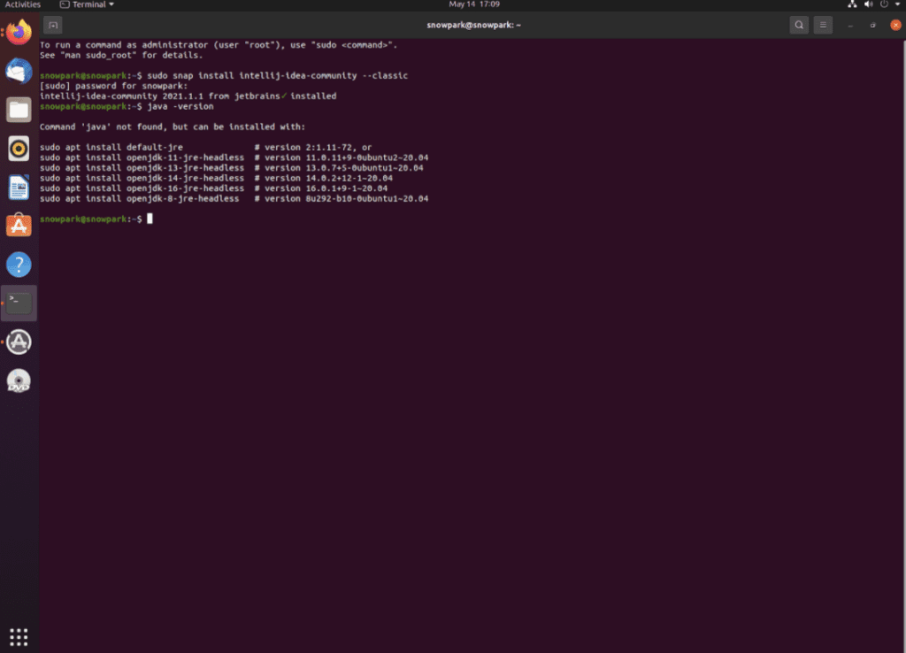Click the terminal cursor at last prompt
The image size is (906, 653).
click(150, 219)
